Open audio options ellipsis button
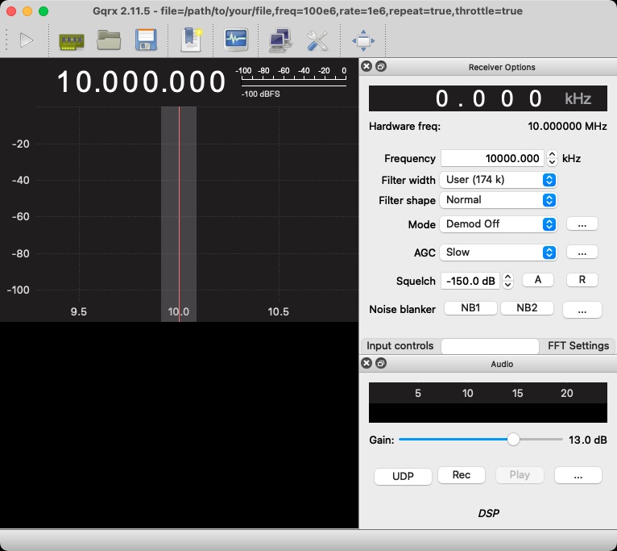 (x=578, y=475)
